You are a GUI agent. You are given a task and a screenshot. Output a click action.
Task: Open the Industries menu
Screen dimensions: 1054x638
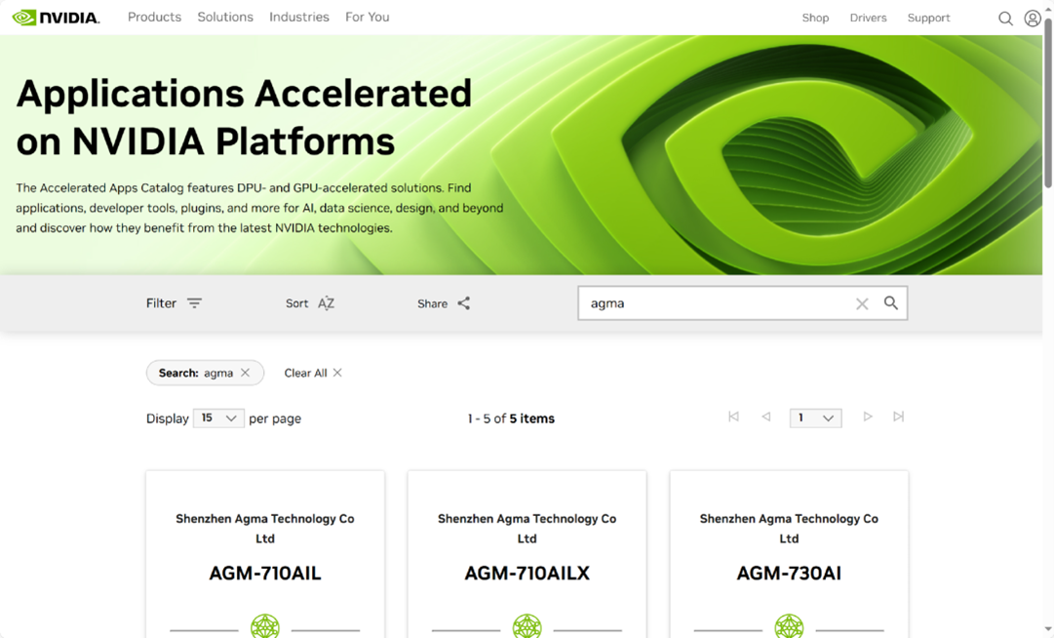[299, 17]
